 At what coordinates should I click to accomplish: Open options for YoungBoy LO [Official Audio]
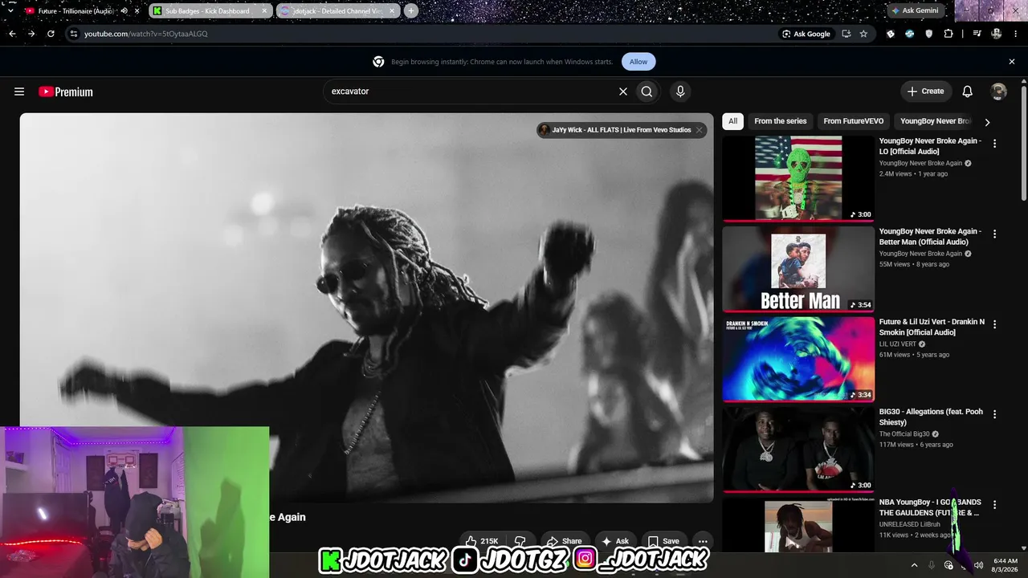(994, 144)
